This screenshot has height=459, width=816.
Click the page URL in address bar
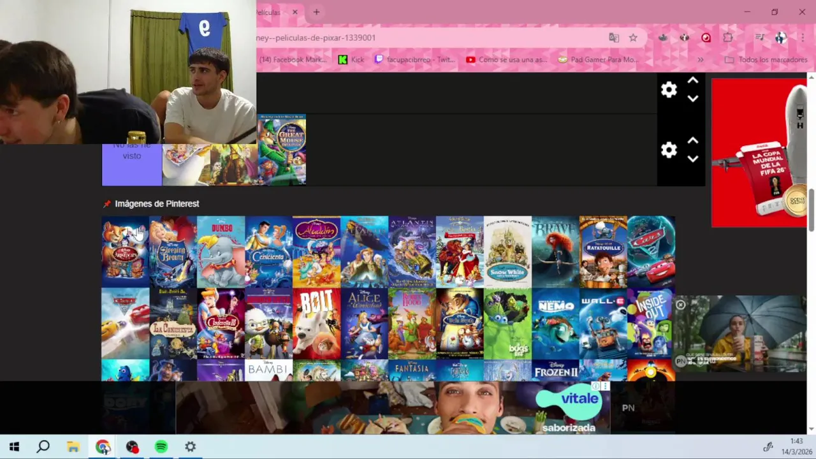tap(316, 38)
